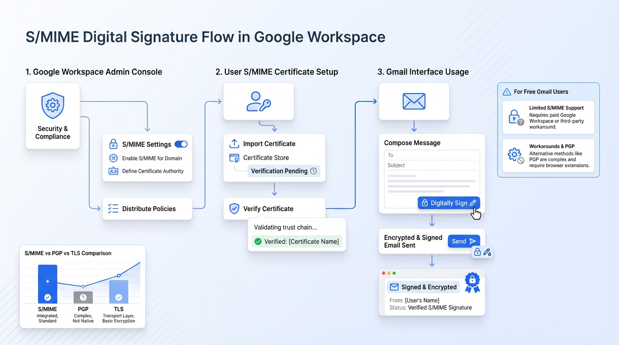The height and width of the screenshot is (345, 619).
Task: Click the Security & Compliance shield icon
Action: click(x=53, y=106)
